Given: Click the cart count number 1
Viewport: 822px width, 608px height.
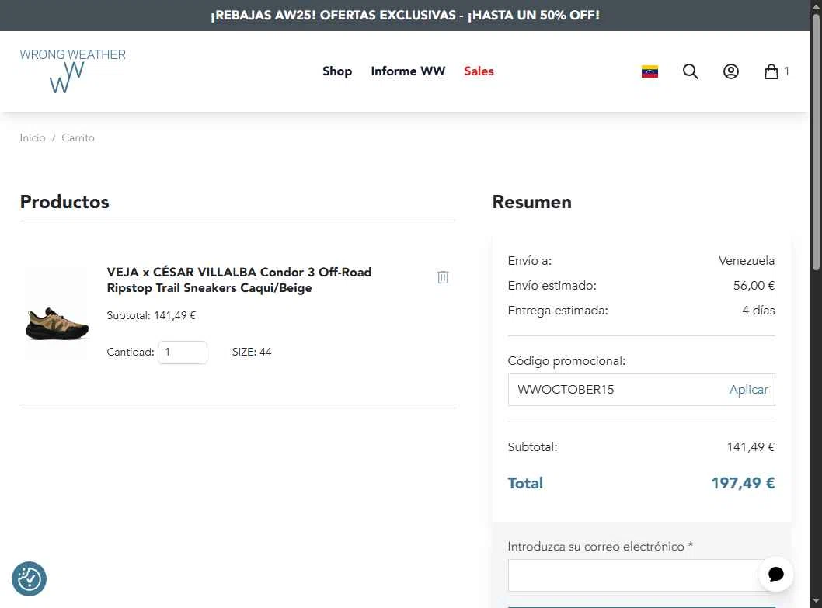Looking at the screenshot, I should point(786,71).
